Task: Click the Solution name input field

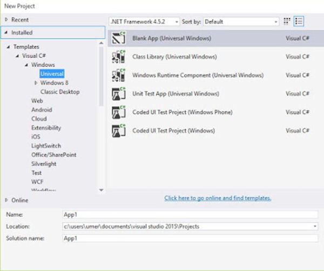Action: [190, 238]
